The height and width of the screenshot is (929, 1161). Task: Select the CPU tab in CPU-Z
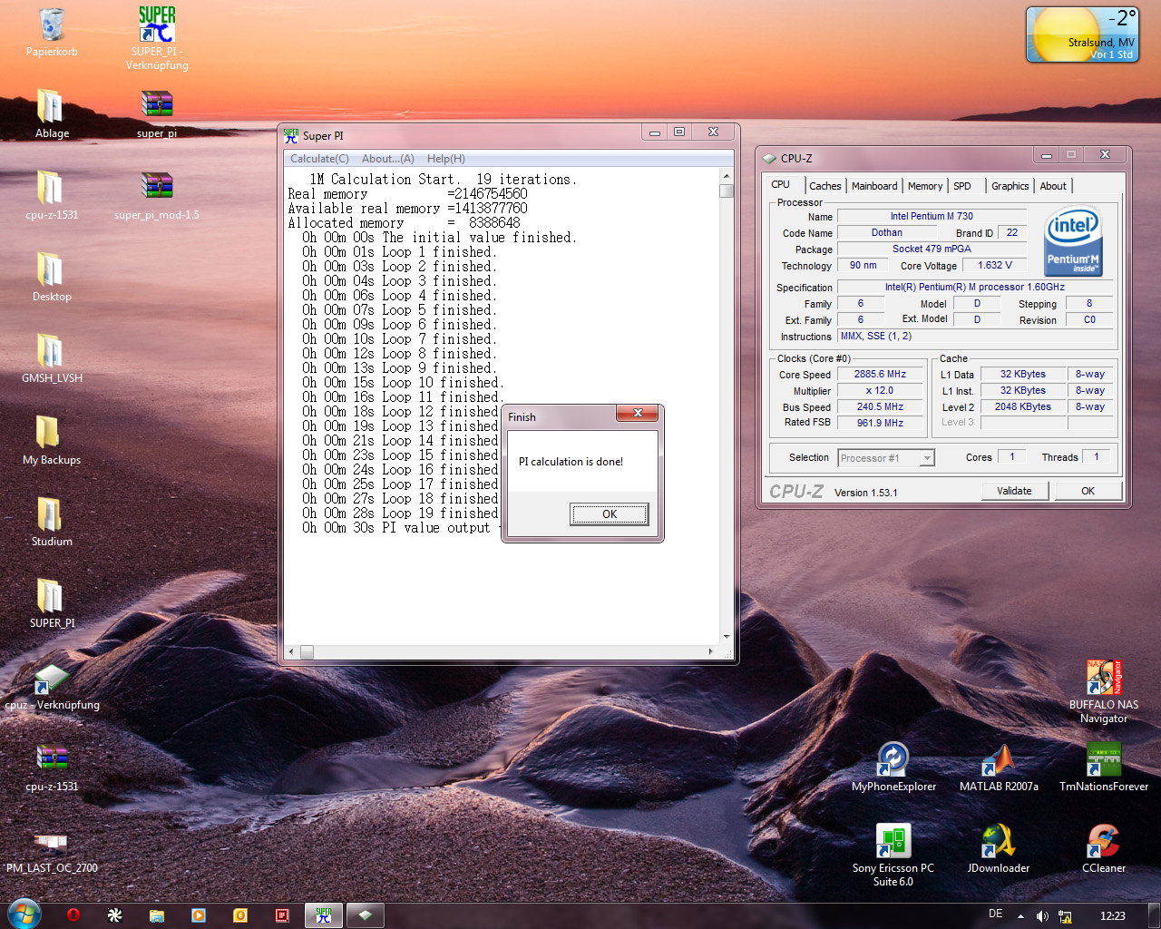(781, 184)
